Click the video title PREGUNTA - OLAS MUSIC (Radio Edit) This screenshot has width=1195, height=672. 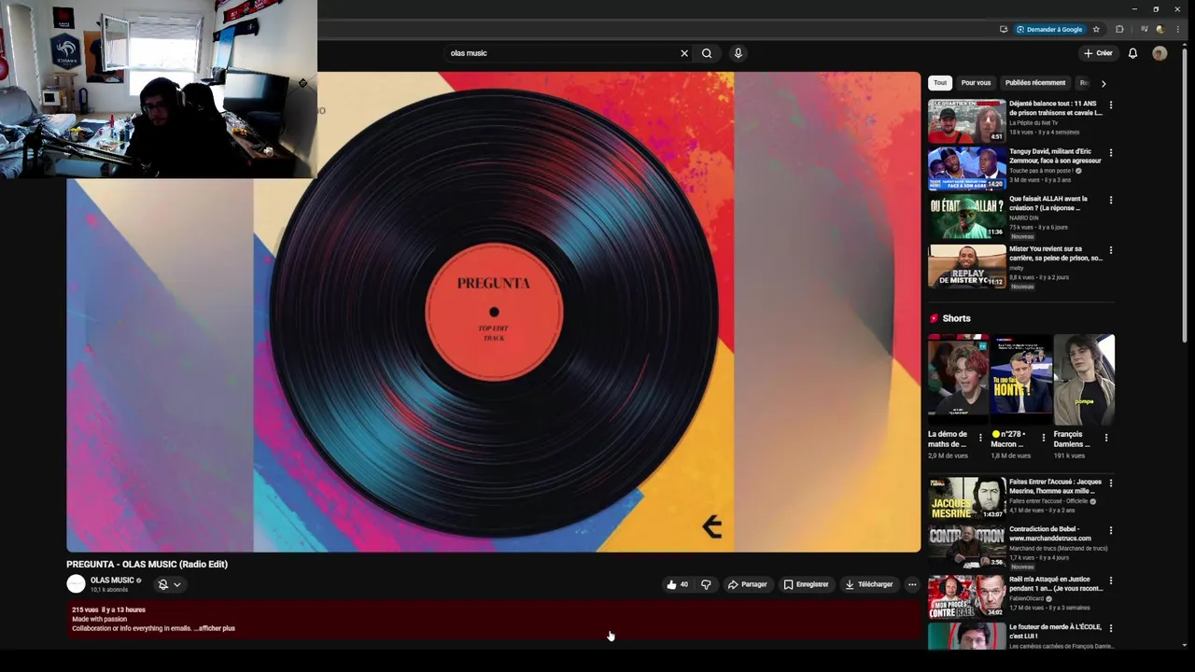point(147,564)
